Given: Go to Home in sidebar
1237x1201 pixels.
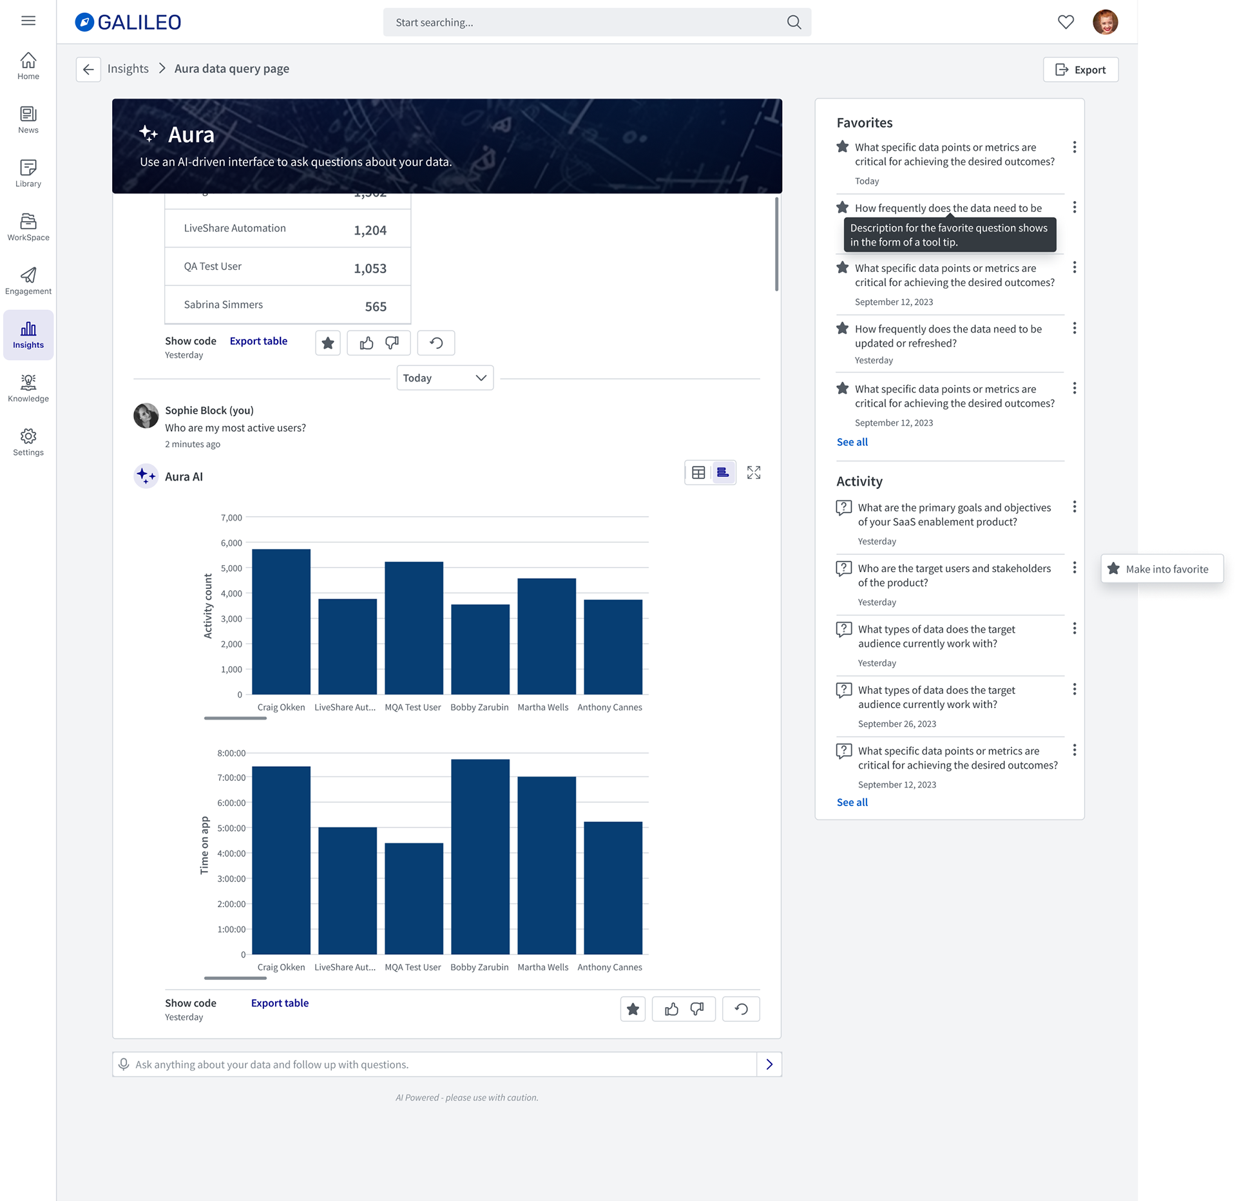Looking at the screenshot, I should [x=28, y=66].
